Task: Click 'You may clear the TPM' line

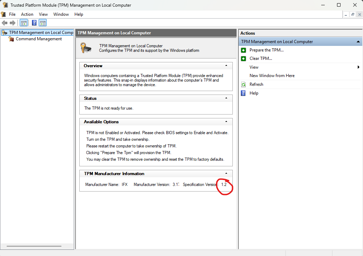Action: [x=155, y=159]
